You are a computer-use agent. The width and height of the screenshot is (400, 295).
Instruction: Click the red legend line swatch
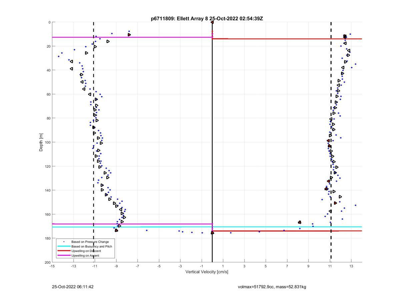(64, 251)
